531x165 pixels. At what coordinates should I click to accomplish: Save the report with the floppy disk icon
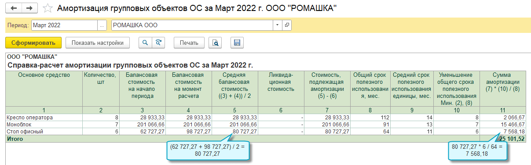point(237,43)
